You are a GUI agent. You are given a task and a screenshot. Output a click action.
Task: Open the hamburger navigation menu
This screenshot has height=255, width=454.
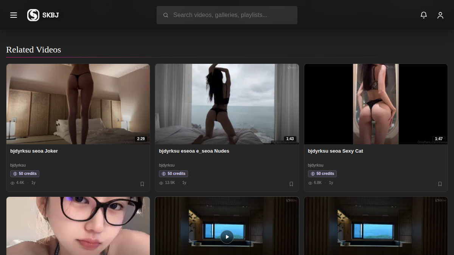pyautogui.click(x=14, y=15)
